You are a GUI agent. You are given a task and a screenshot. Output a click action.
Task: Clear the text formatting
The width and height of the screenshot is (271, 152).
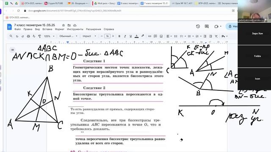216,36
